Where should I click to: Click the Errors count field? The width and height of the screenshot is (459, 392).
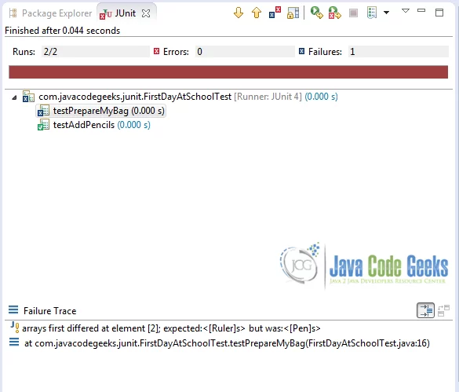245,52
